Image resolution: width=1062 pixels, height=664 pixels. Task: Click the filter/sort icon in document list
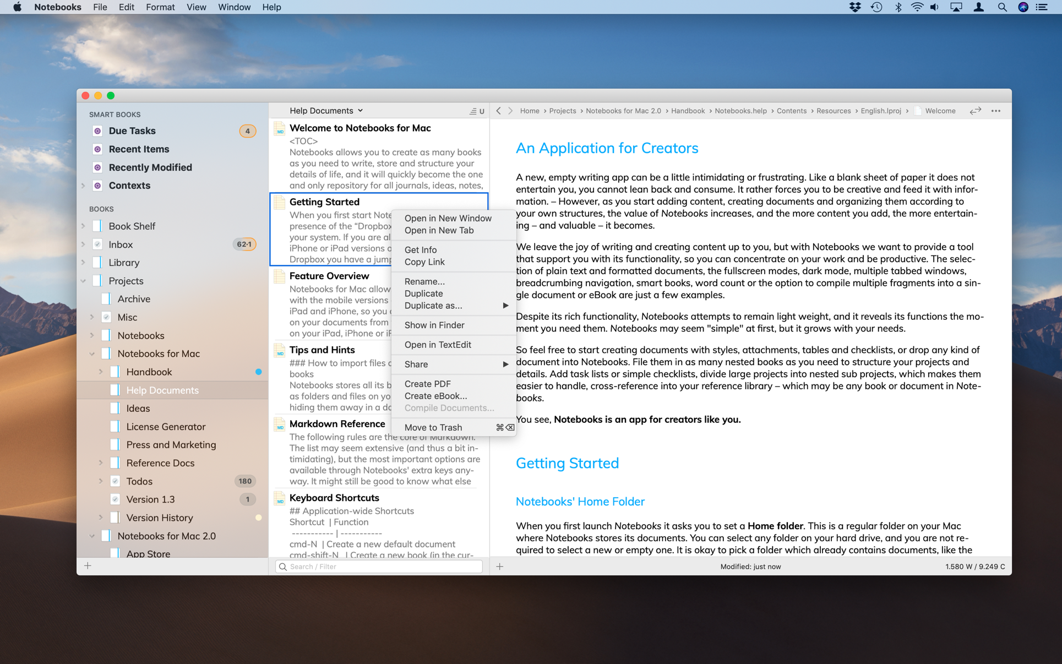(472, 110)
